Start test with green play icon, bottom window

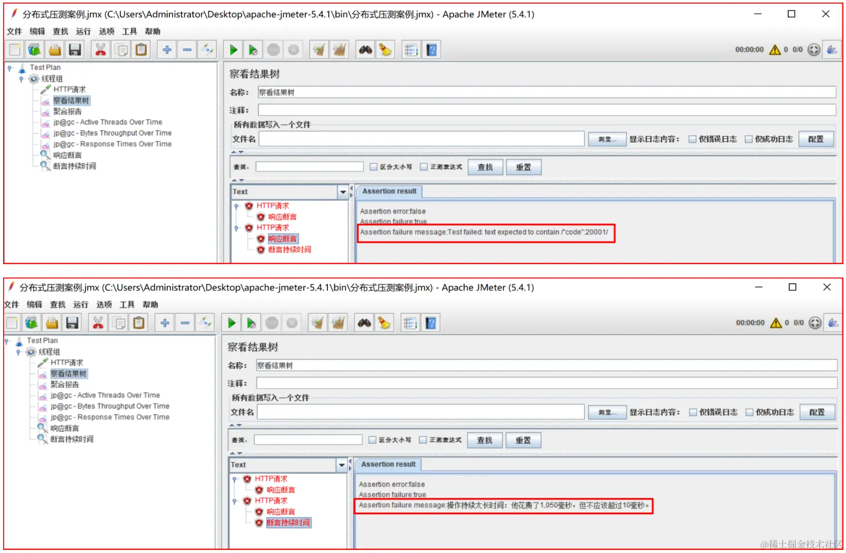231,323
